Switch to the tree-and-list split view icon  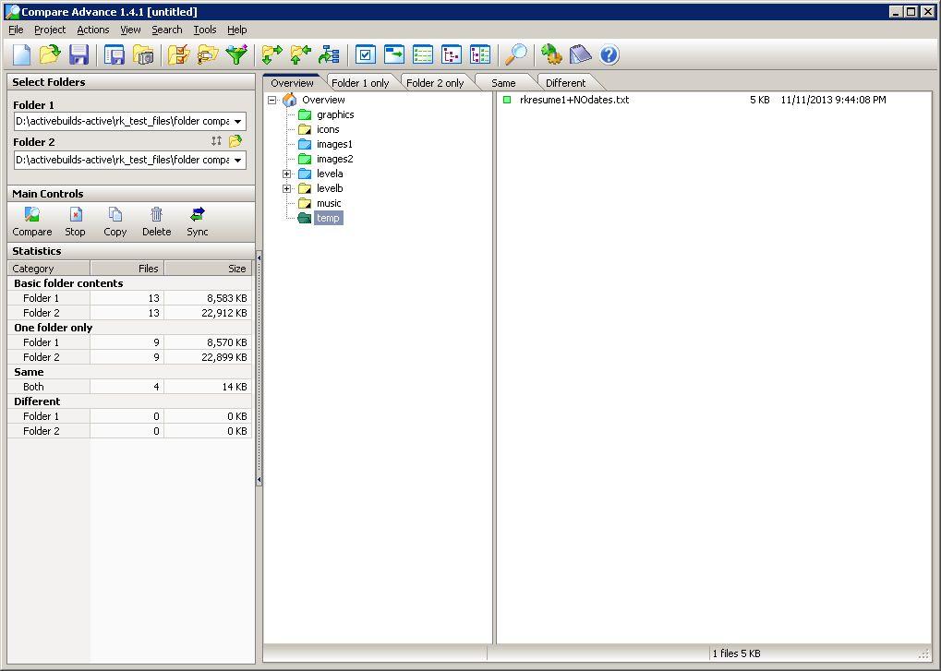coord(481,54)
